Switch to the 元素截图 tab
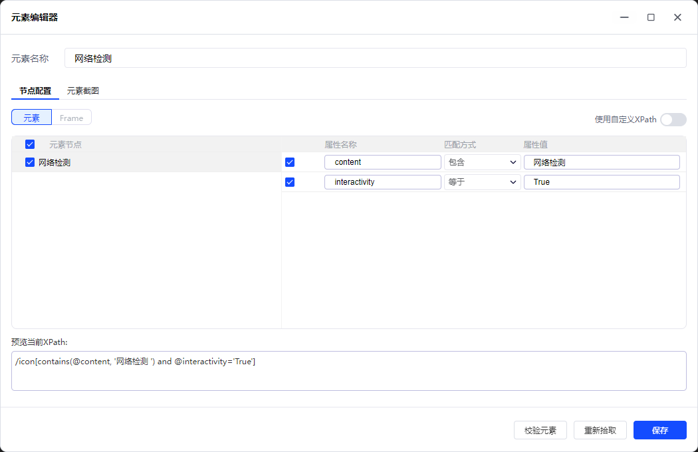Screen dimensions: 698x452 coord(83,91)
